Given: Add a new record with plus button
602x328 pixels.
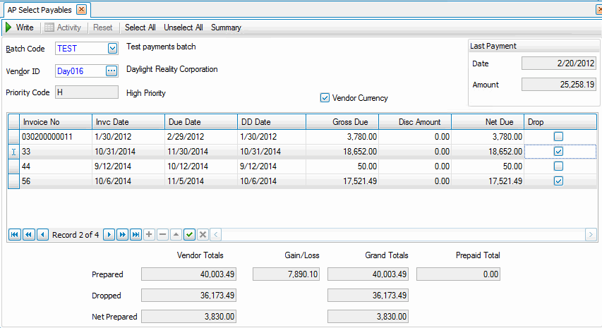Looking at the screenshot, I should 149,234.
